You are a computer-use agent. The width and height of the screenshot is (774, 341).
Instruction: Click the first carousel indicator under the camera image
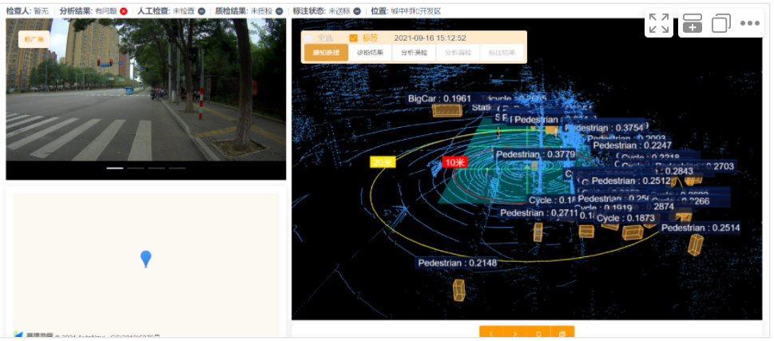(x=115, y=169)
